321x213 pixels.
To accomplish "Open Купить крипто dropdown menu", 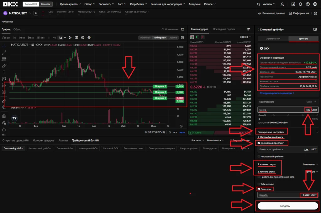I will (x=70, y=4).
